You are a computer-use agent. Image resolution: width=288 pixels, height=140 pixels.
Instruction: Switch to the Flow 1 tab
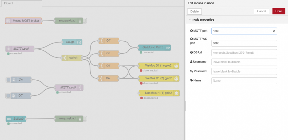(x=9, y=3)
